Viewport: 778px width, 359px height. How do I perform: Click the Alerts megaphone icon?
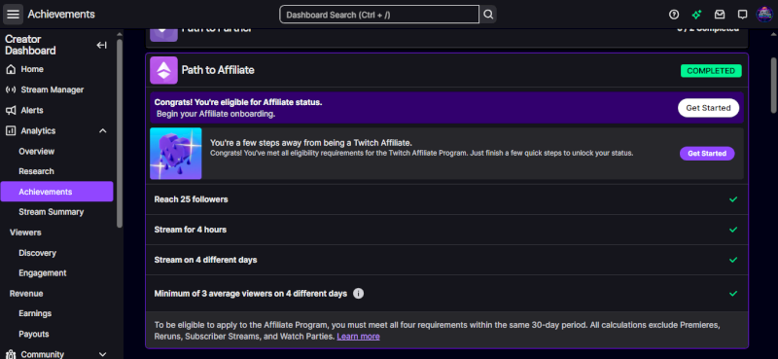coord(11,110)
